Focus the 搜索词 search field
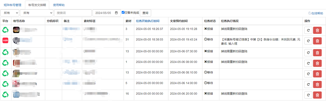This screenshot has width=326, height=101. click(73, 13)
